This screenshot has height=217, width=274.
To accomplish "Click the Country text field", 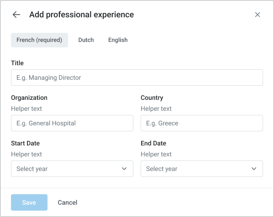I will (202, 123).
